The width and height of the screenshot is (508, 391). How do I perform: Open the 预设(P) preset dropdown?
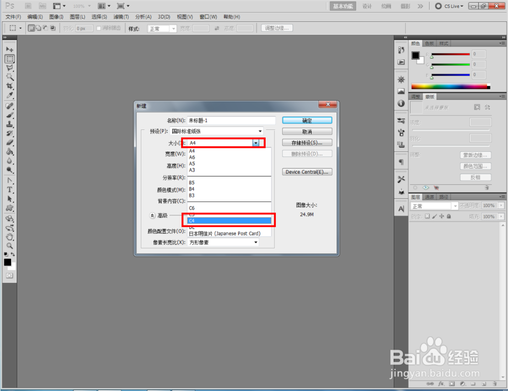[216, 131]
